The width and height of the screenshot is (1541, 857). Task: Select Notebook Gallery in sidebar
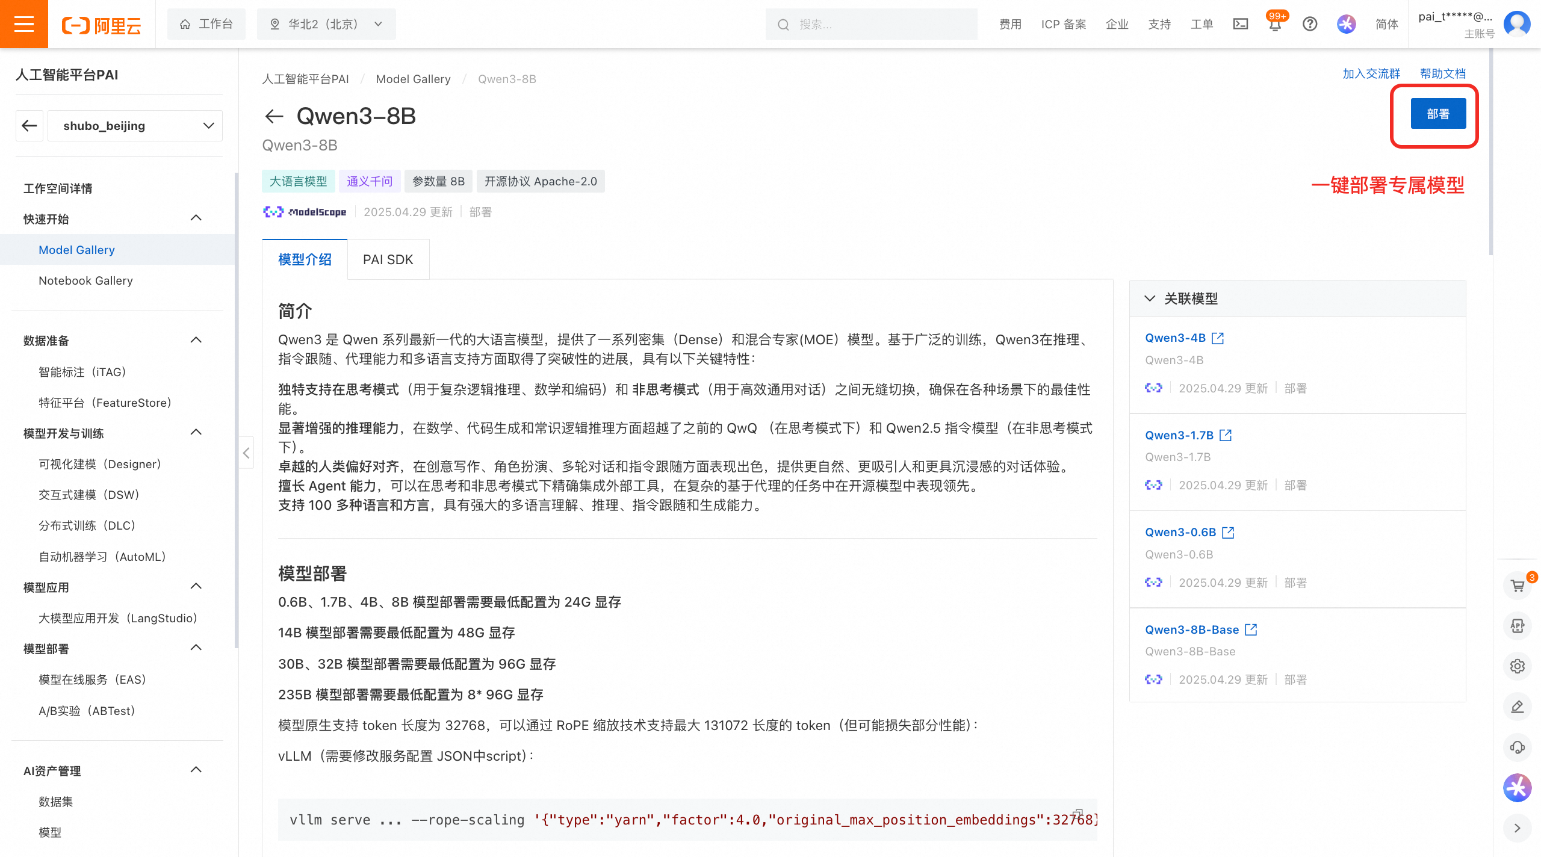coord(85,280)
